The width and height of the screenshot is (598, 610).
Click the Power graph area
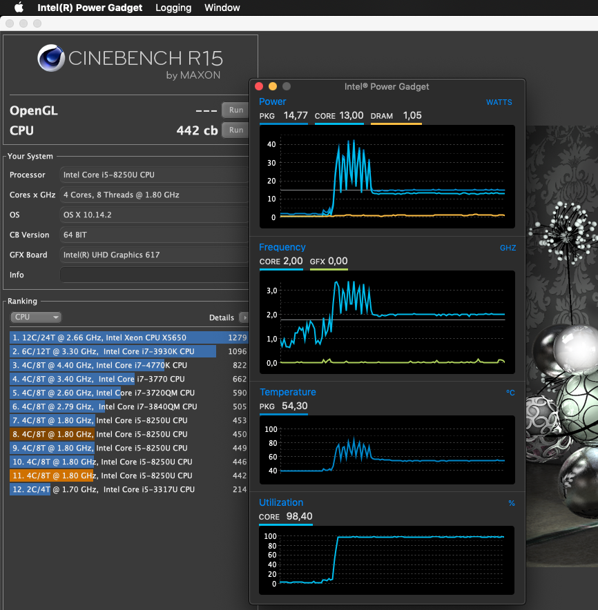click(x=387, y=177)
